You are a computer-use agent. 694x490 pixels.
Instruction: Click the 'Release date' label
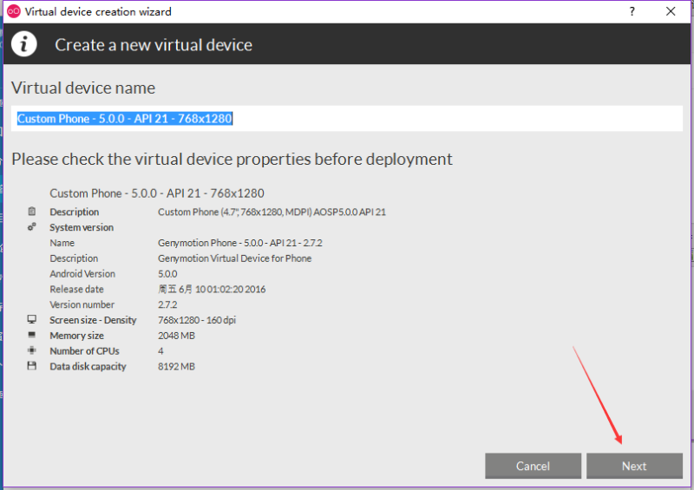tap(76, 290)
